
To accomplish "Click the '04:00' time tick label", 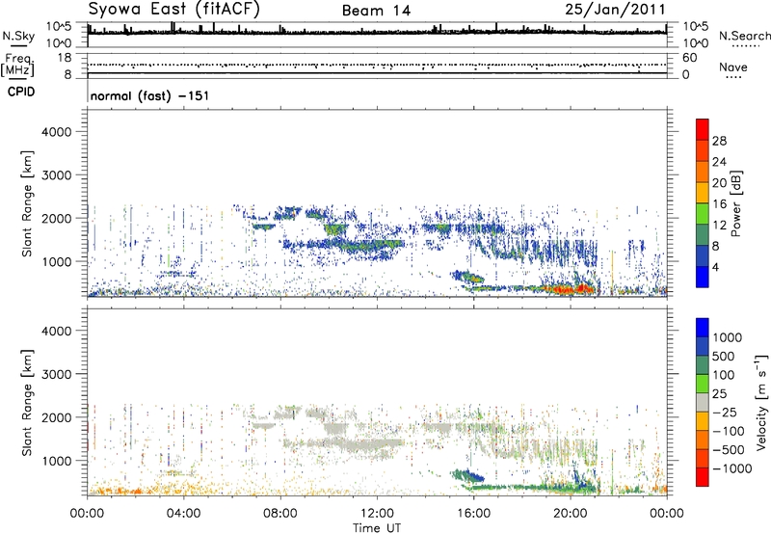I will 183,514.
